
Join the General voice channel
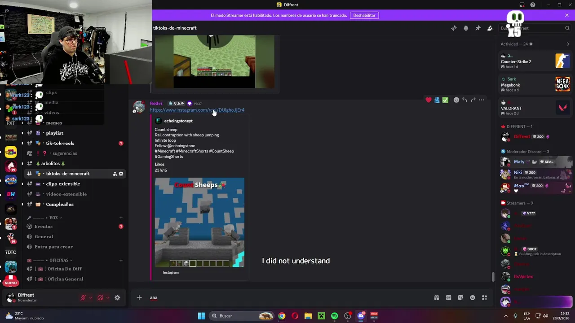coord(75,236)
